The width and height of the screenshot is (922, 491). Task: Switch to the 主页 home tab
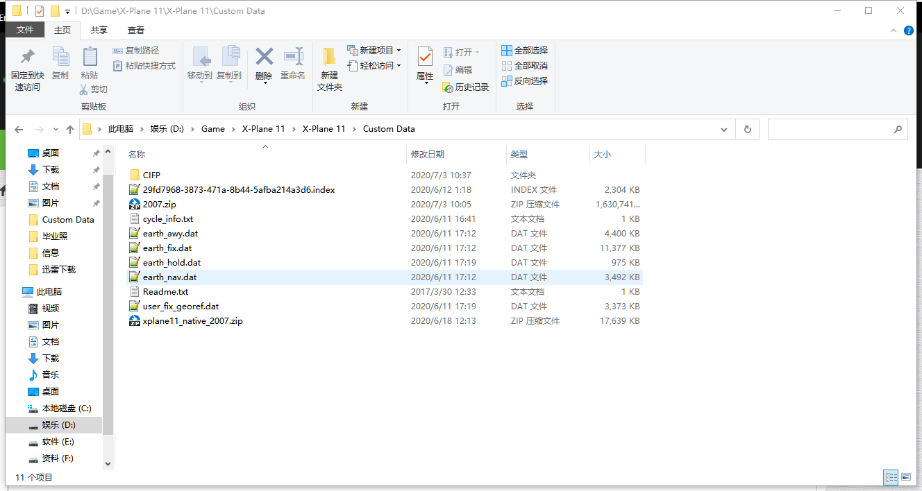pos(62,30)
